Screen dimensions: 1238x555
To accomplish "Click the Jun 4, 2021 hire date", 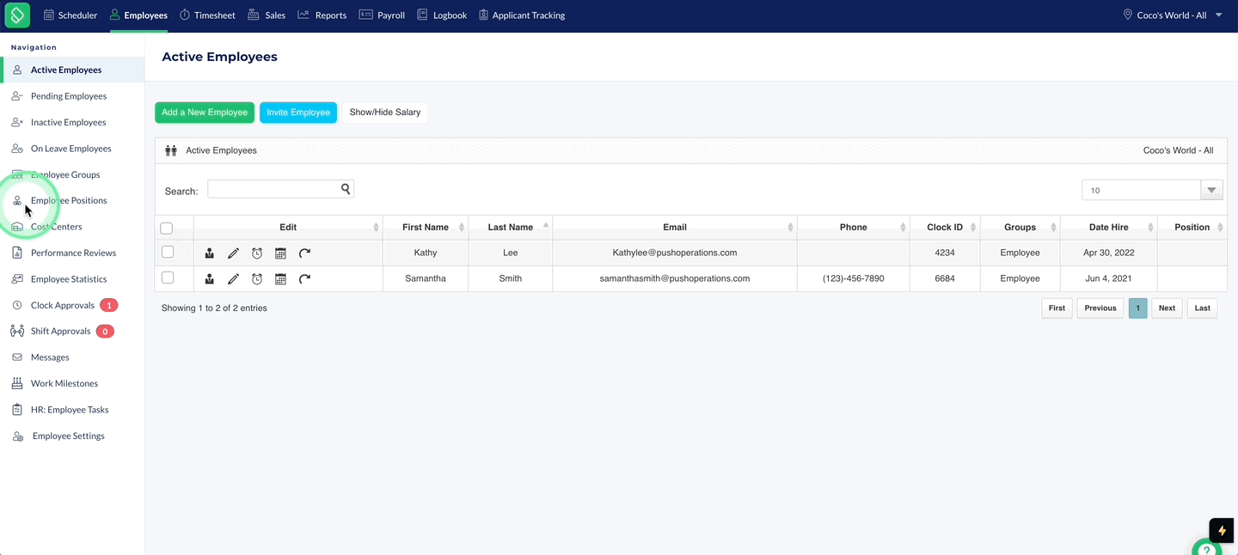I will pos(1109,278).
